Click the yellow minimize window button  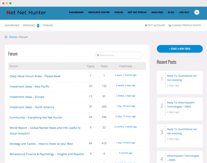coord(7,3)
